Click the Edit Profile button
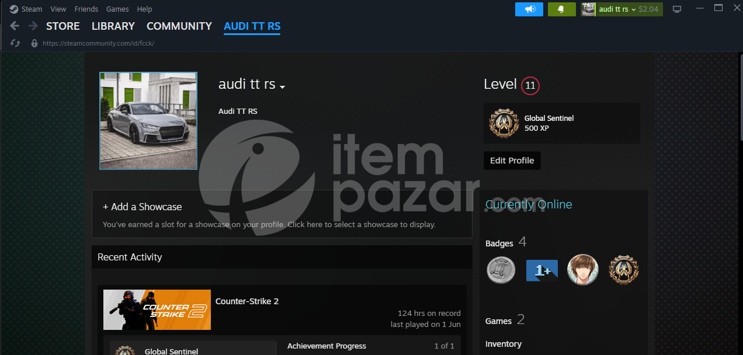Viewport: 743px width, 355px height. (x=512, y=161)
